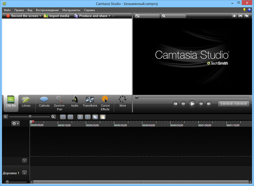This screenshot has width=254, height=186.
Task: Toggle pan mode hand icon in preview
Action: pyautogui.click(x=234, y=16)
